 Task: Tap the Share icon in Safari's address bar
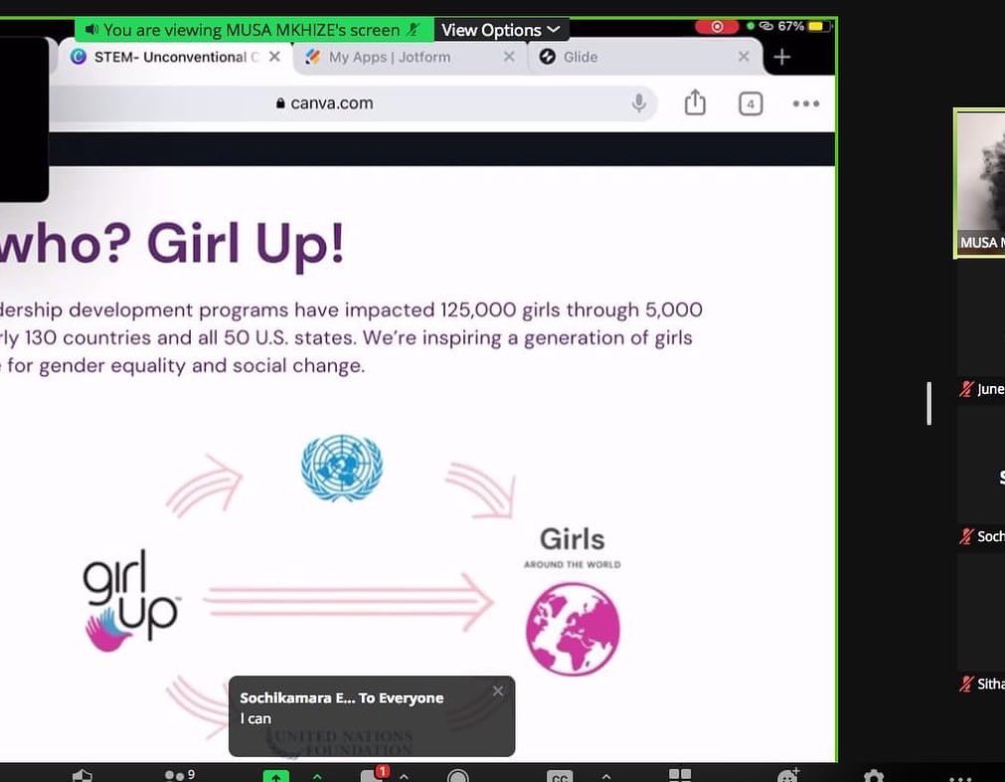(694, 103)
